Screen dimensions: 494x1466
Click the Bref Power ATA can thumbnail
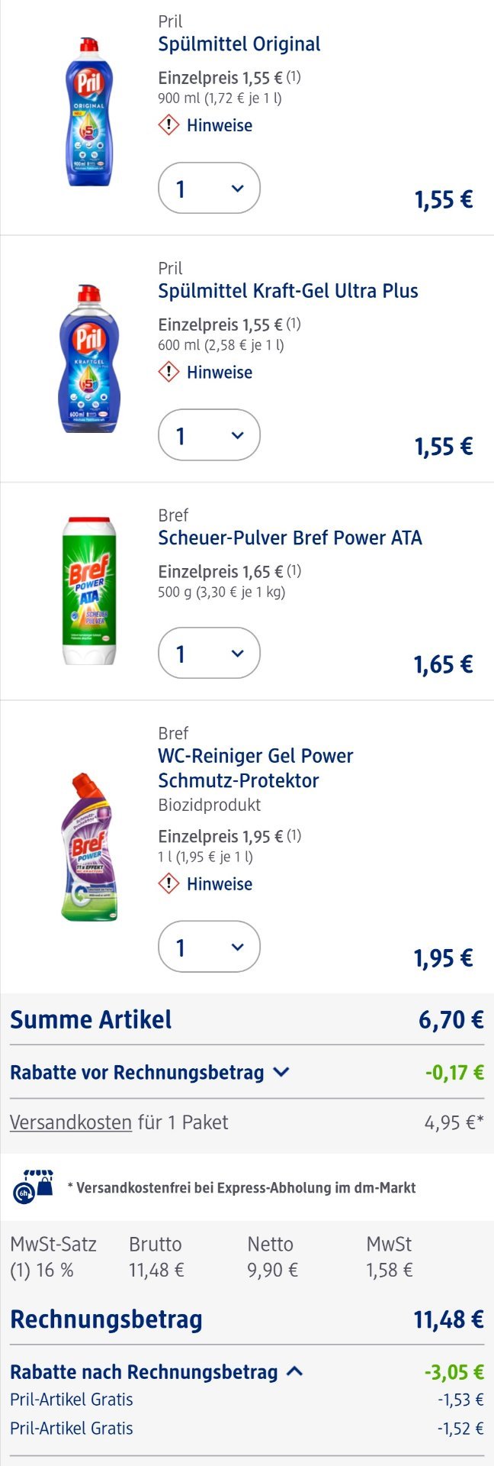tap(89, 591)
